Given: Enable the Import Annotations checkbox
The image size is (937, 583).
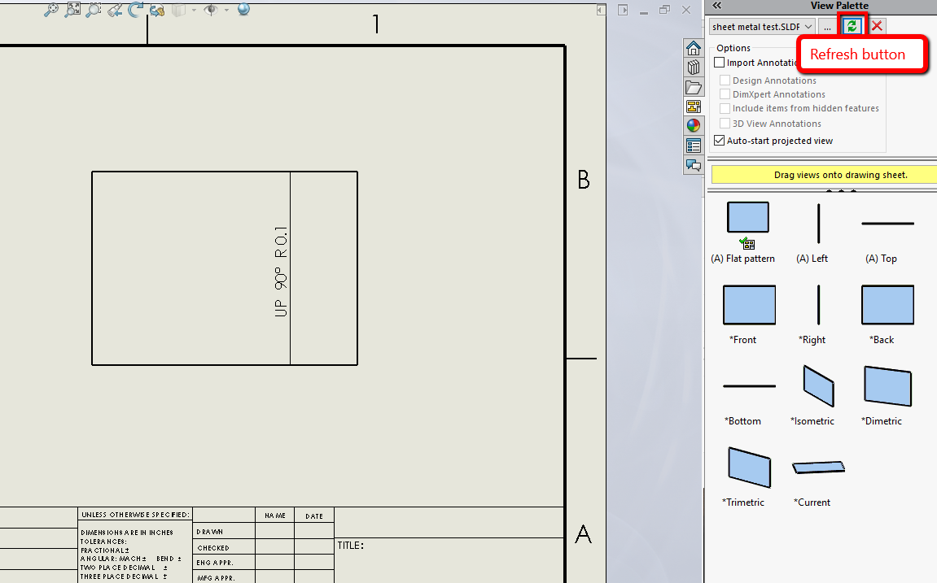Looking at the screenshot, I should pyautogui.click(x=719, y=63).
